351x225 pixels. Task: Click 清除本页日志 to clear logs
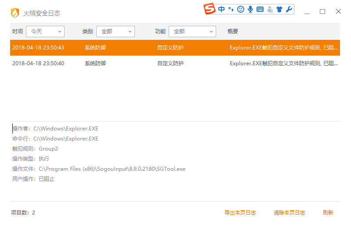[289, 213]
